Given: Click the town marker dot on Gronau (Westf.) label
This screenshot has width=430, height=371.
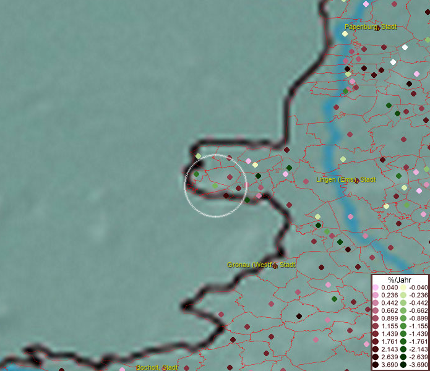Looking at the screenshot, I should (275, 266).
